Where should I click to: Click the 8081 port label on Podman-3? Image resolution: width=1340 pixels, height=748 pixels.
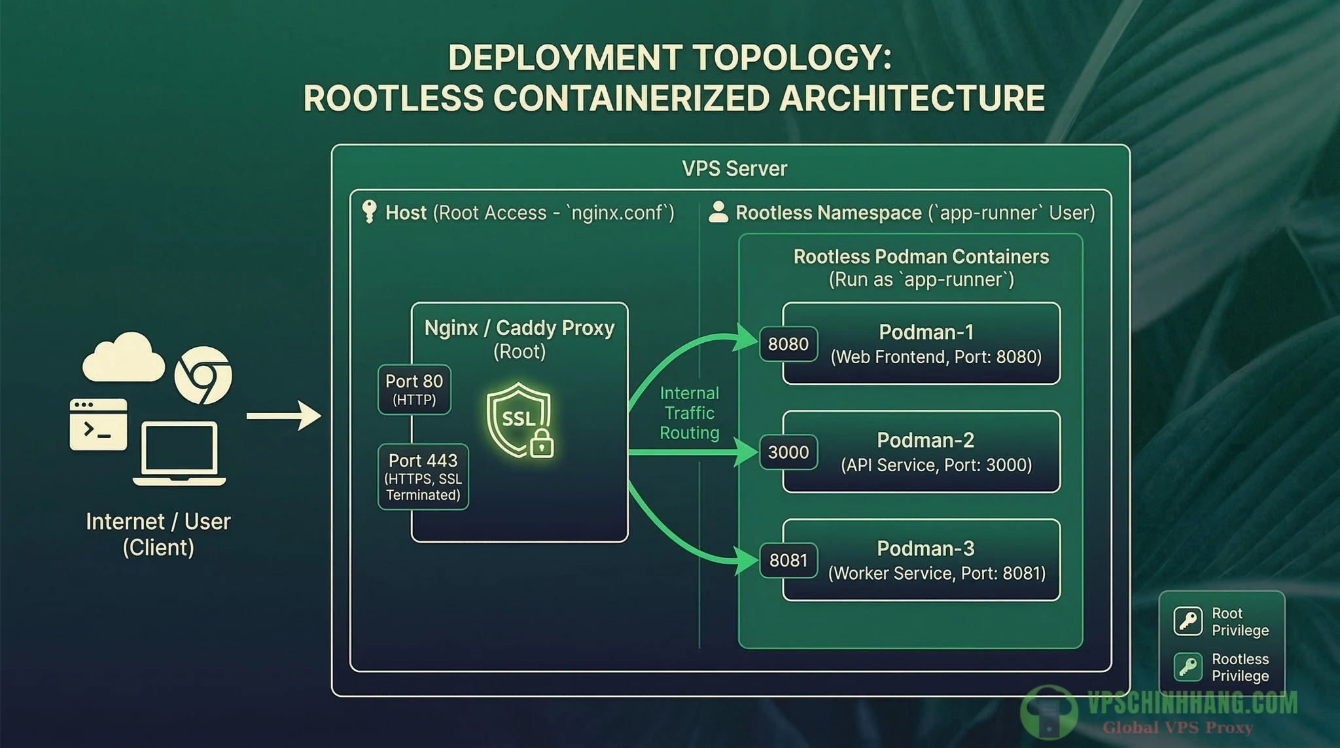(x=788, y=560)
